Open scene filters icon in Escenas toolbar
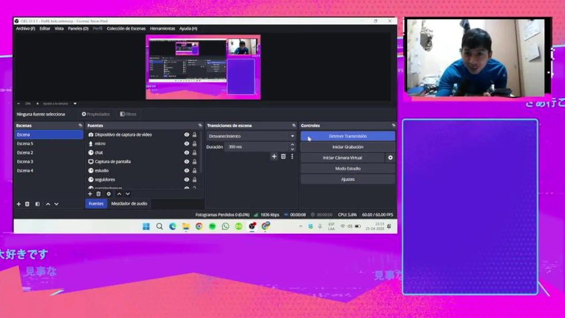565x318 pixels. [37, 204]
